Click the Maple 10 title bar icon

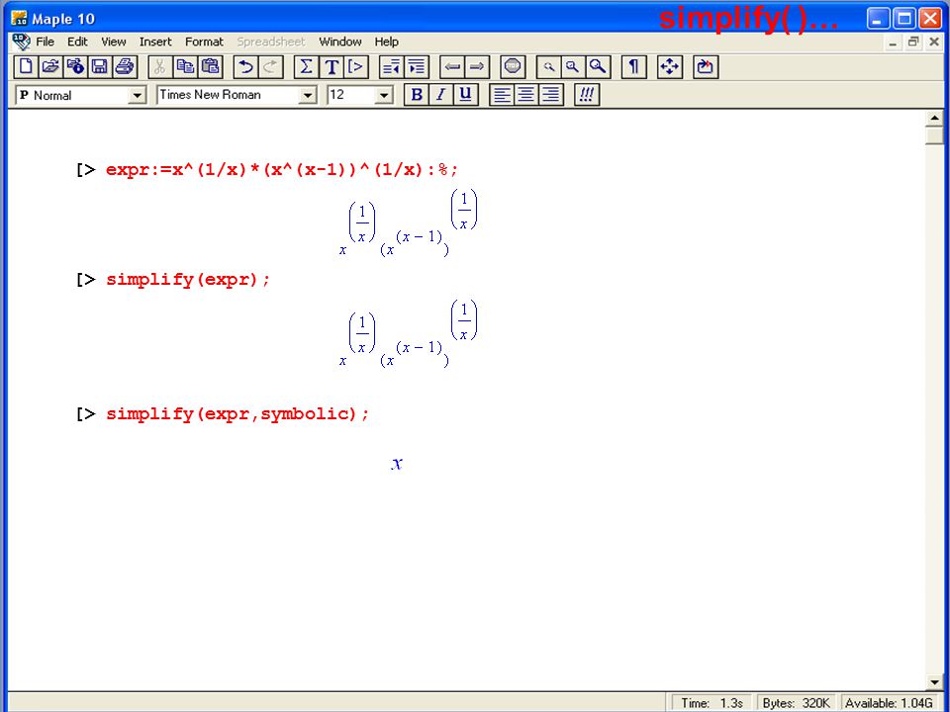click(20, 19)
